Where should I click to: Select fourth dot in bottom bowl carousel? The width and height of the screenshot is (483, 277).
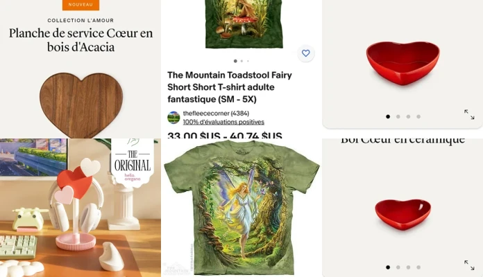click(418, 267)
